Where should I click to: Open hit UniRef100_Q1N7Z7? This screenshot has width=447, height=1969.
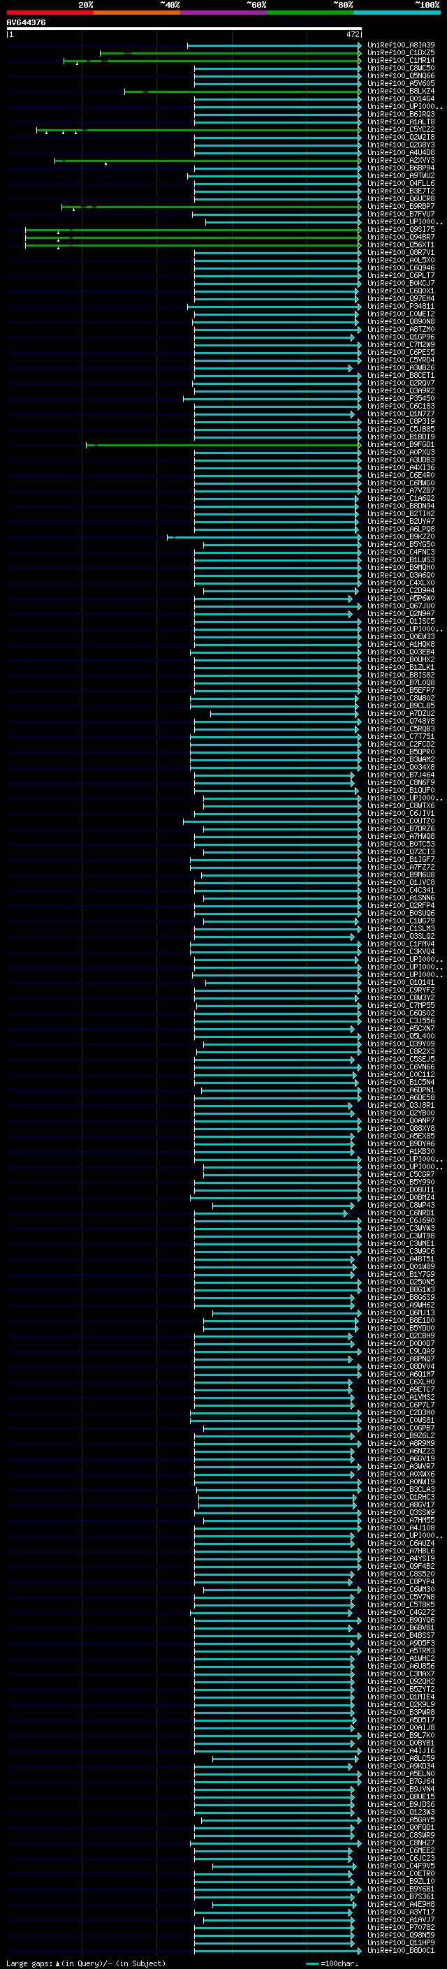coord(401,413)
